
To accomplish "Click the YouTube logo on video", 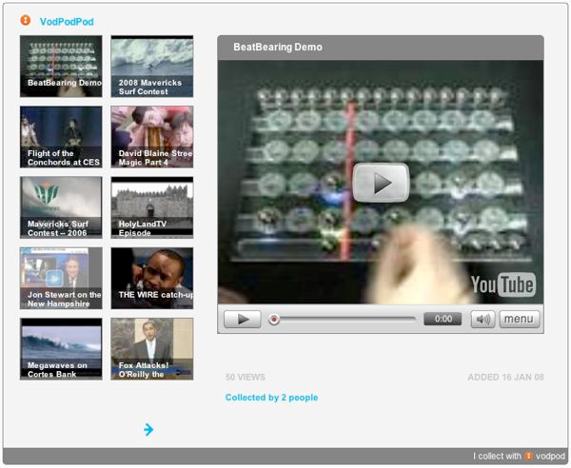I will point(503,284).
